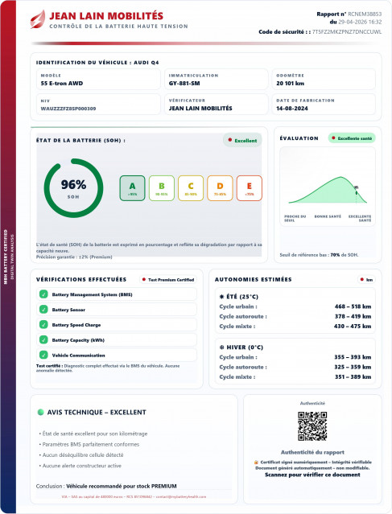Click the QR code for authenticity
The height and width of the screenshot is (514, 392).
click(x=312, y=426)
